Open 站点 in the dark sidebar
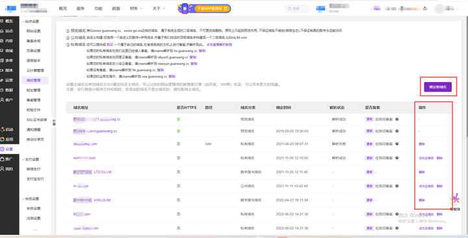Image resolution: width=468 pixels, height=238 pixels. click(x=6, y=31)
